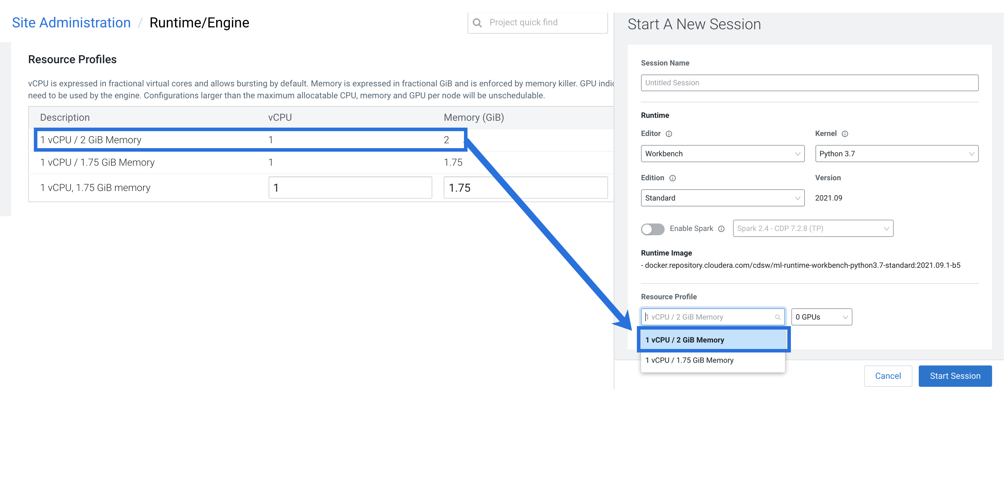
Task: Open the Spark 2.4 version dropdown
Action: (813, 229)
